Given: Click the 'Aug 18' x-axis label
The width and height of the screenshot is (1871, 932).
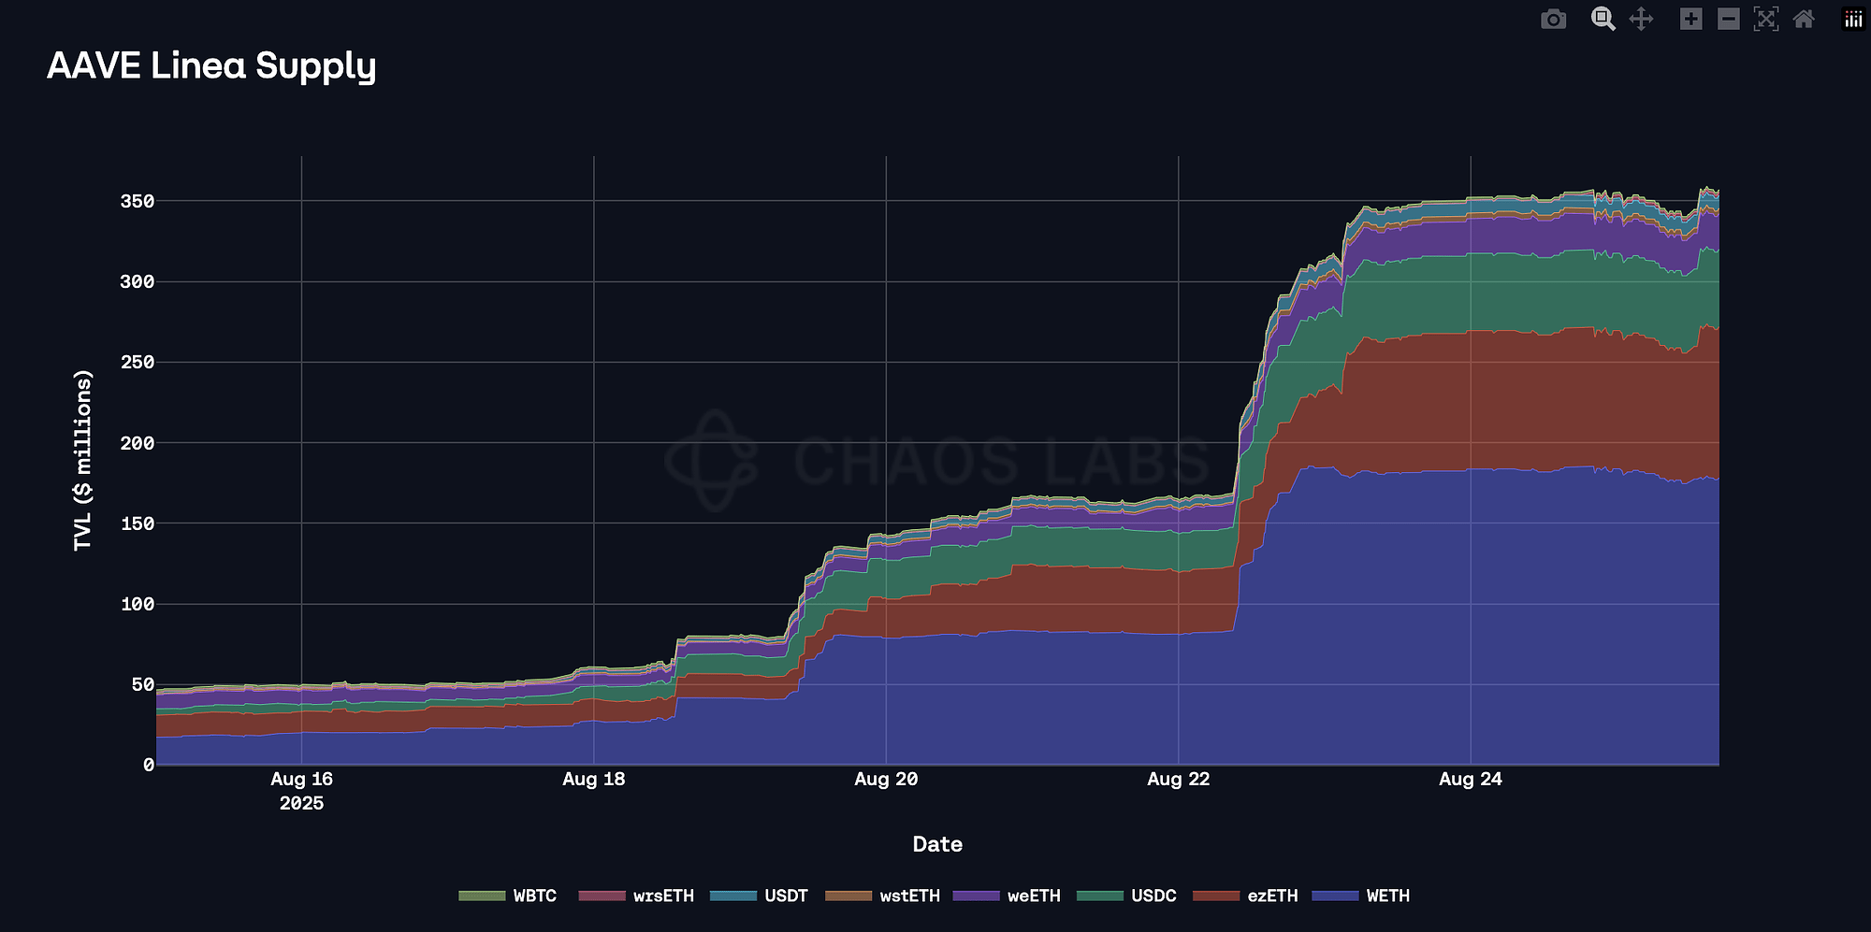Looking at the screenshot, I should [594, 779].
